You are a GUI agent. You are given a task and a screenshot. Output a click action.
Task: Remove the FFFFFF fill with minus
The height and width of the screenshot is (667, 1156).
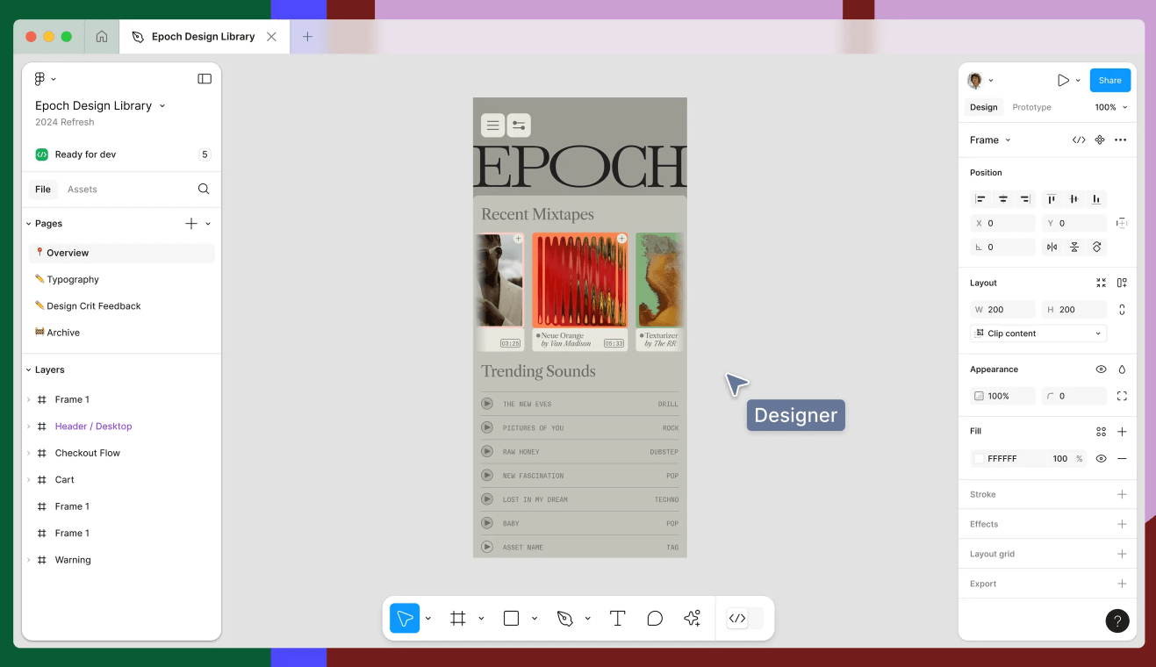1122,459
